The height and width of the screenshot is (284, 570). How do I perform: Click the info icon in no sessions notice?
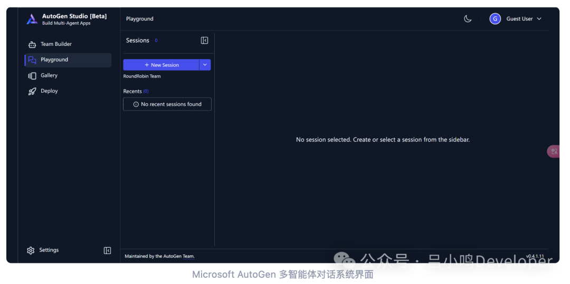click(x=136, y=104)
